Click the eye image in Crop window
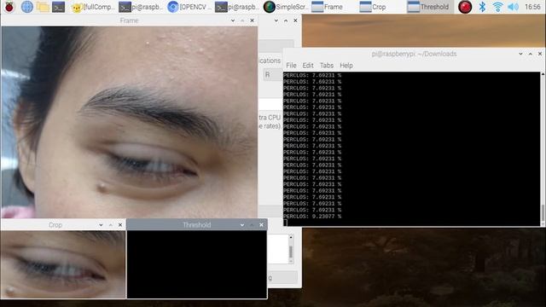The width and height of the screenshot is (546, 307). tap(63, 264)
